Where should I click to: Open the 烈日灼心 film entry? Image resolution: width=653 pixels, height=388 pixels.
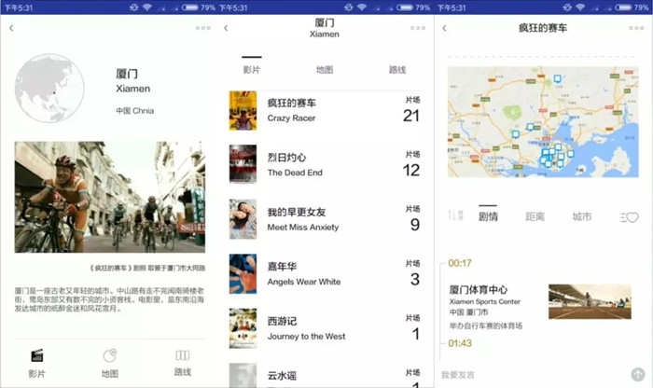(x=325, y=164)
